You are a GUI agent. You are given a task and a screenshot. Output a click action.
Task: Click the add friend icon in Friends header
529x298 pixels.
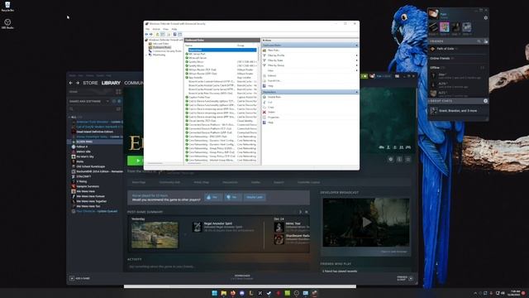(x=486, y=41)
